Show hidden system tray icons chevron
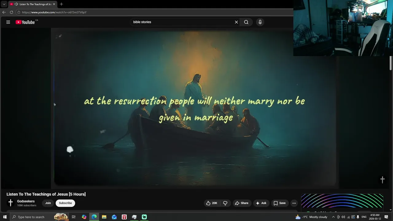Screen dimensions: 393x221 tap(333, 217)
